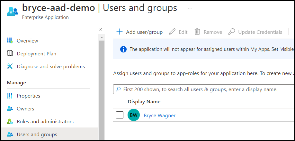Click the Owners people icon
This screenshot has width=295, height=141.
pyautogui.click(x=10, y=108)
